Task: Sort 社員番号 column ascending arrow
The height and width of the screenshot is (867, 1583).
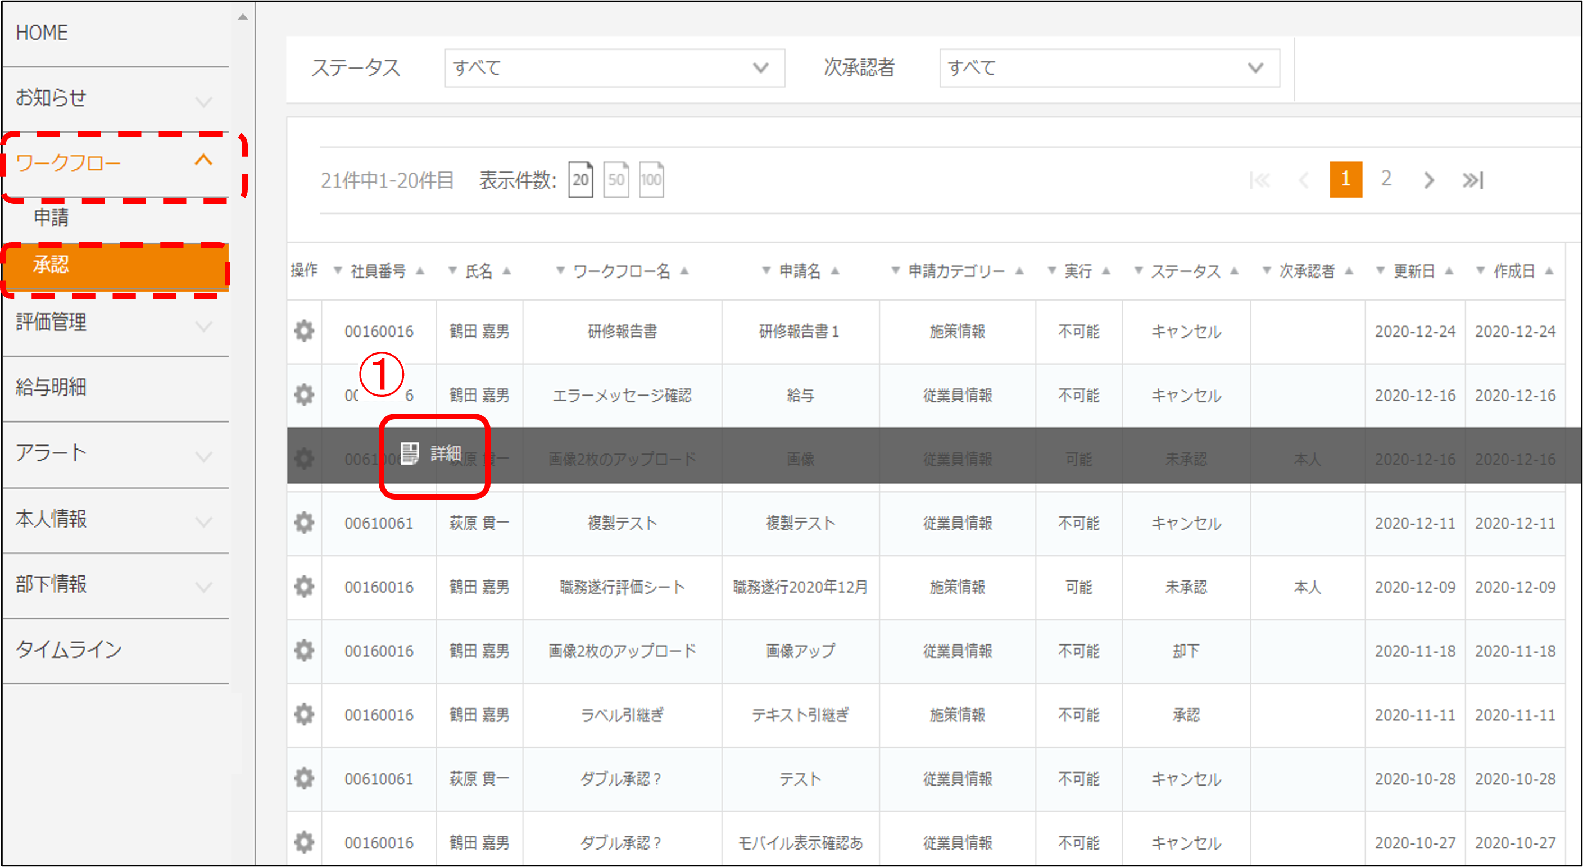Action: 420,271
